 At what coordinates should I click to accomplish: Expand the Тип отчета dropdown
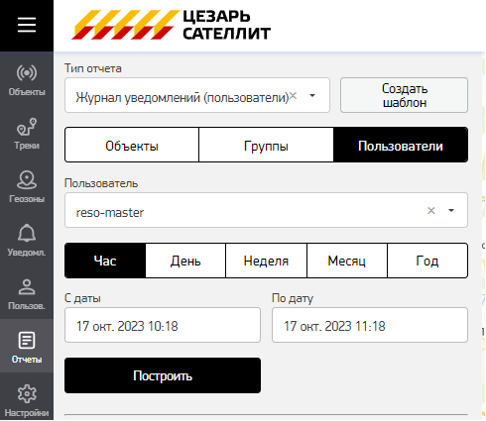pyautogui.click(x=312, y=96)
